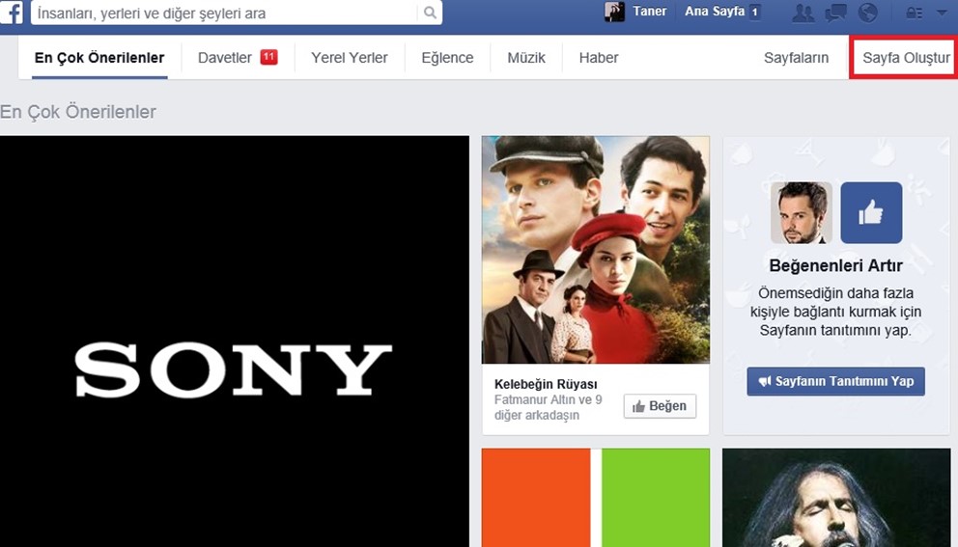Like Kelebeğin Rüyası with Beğen button

pyautogui.click(x=660, y=406)
